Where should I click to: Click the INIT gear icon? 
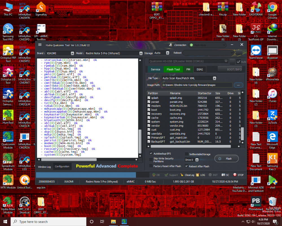(x=213, y=175)
